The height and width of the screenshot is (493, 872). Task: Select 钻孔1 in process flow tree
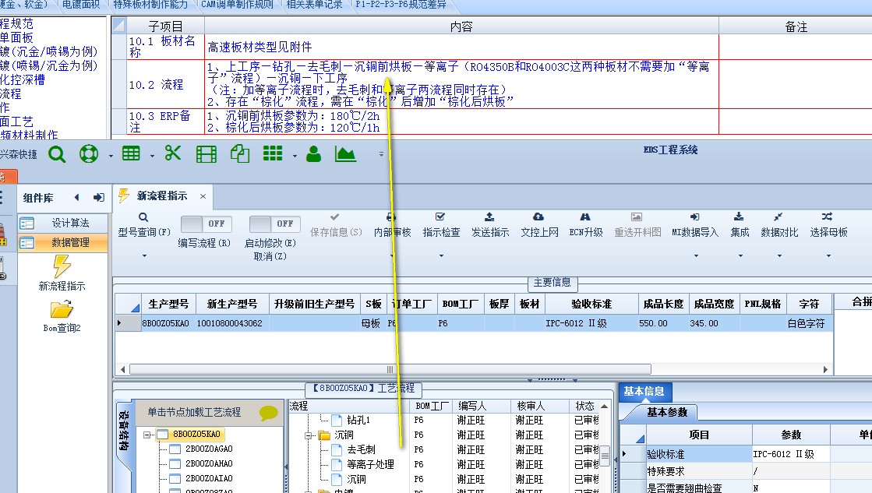(358, 421)
